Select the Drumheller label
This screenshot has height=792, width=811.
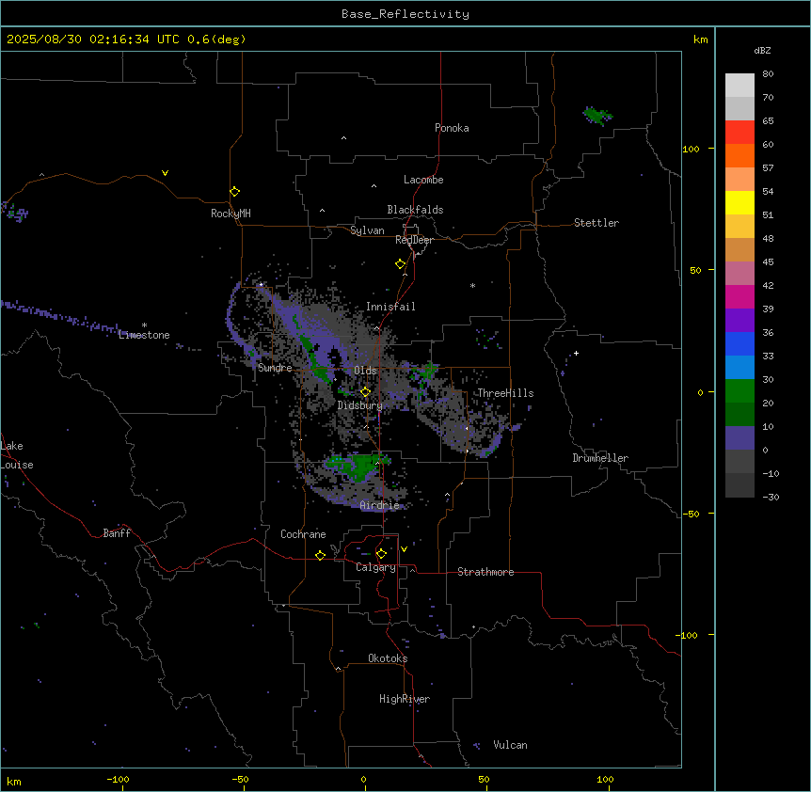[600, 458]
